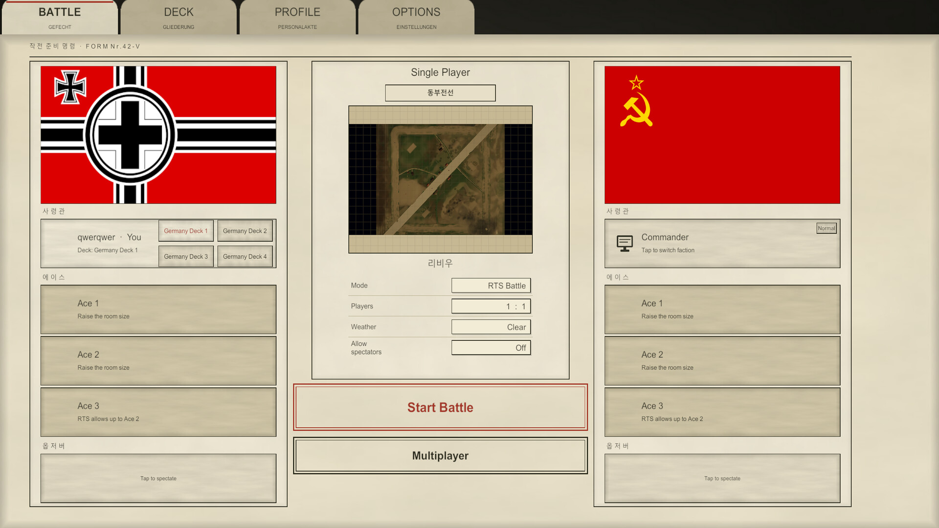Click the Start Battle button
This screenshot has height=528, width=939.
pos(440,407)
